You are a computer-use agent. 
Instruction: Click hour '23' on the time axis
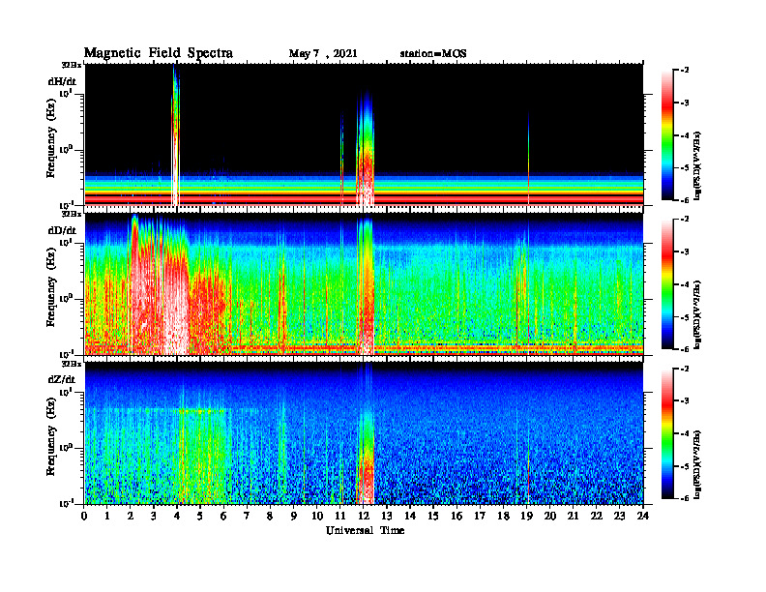pyautogui.click(x=619, y=516)
